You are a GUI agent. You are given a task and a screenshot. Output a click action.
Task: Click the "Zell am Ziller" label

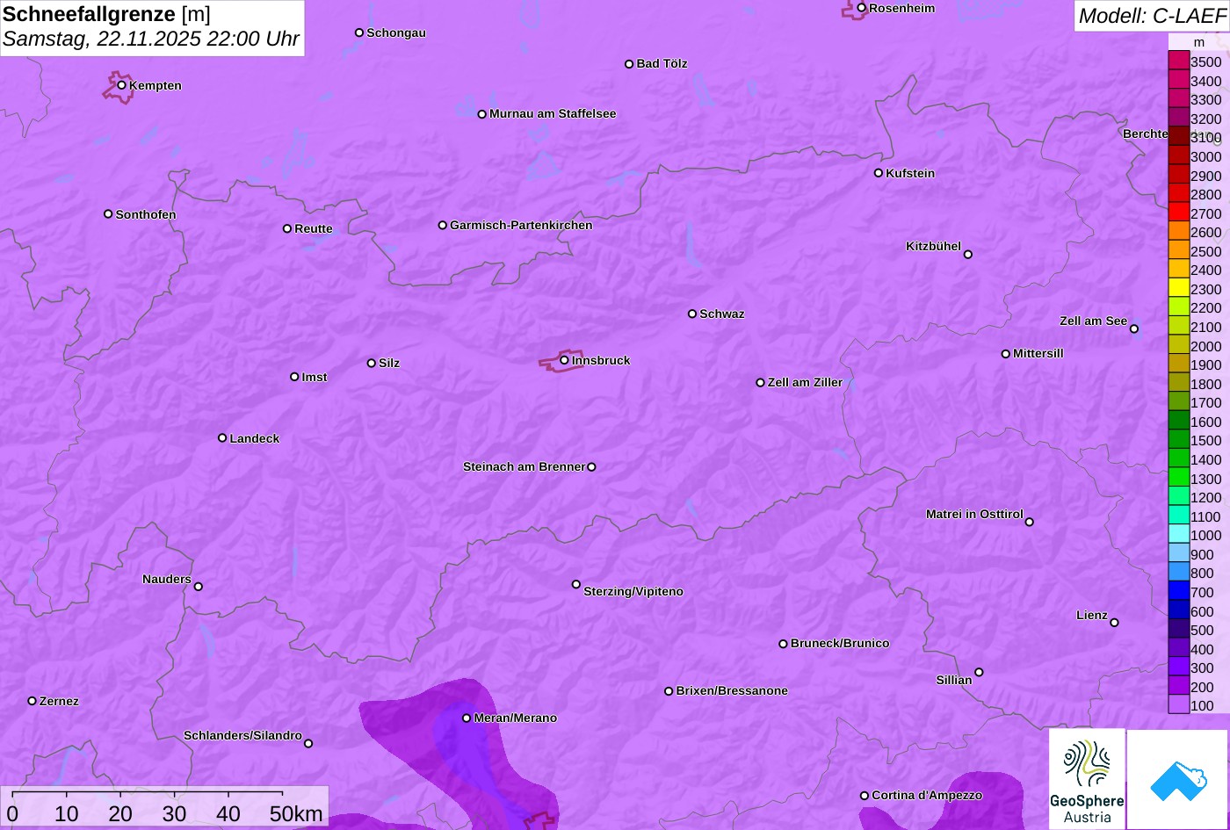pos(805,382)
